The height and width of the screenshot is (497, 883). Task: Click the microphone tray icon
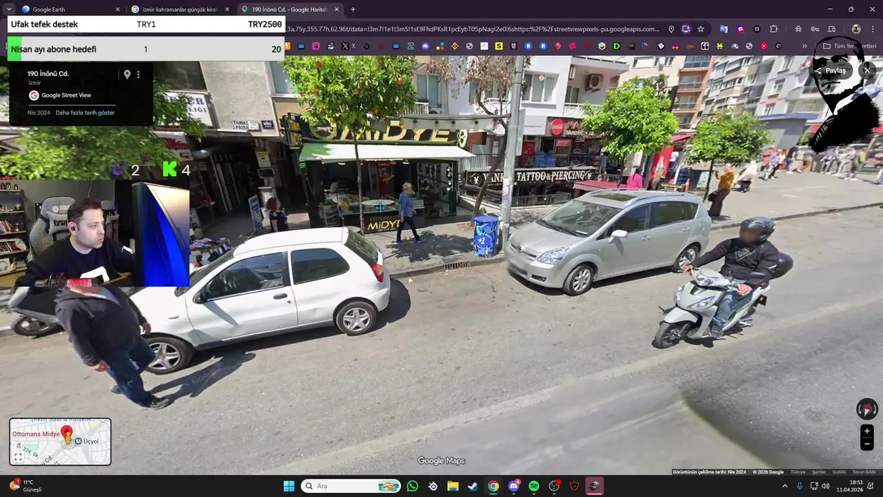coord(800,486)
